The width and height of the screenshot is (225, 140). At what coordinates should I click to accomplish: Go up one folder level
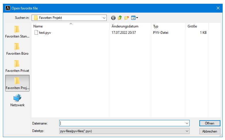pyautogui.click(x=120, y=18)
